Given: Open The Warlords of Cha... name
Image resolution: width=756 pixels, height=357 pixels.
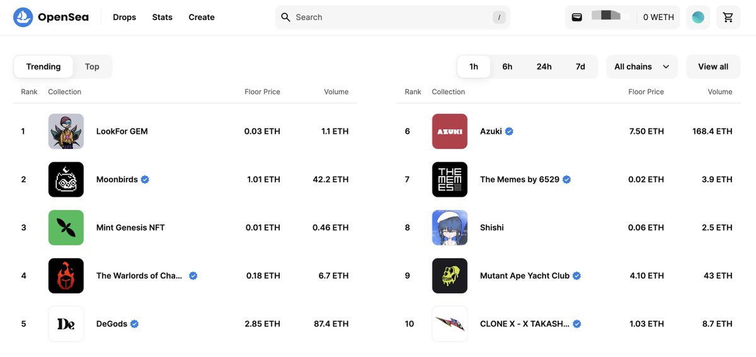Looking at the screenshot, I should point(140,276).
